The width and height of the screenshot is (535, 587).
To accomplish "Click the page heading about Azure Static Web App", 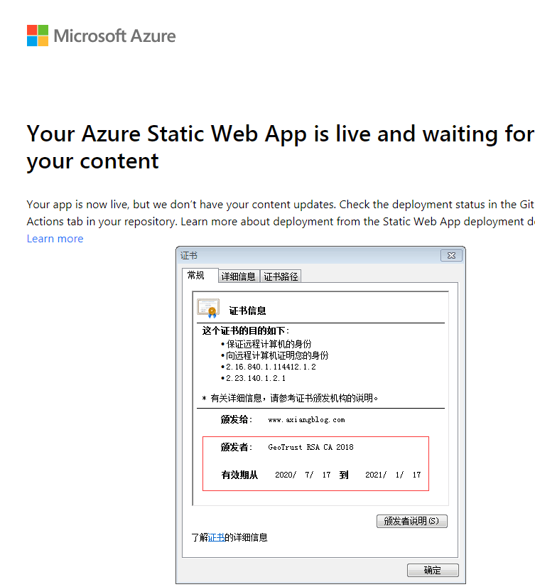I will coord(280,147).
